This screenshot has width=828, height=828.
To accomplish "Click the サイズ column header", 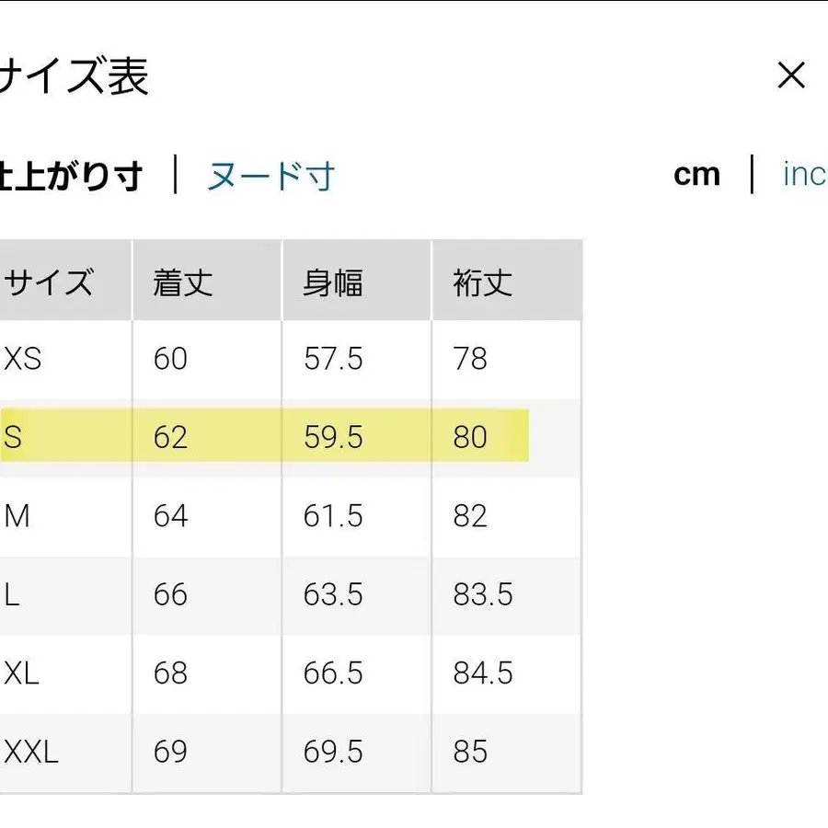I will point(50,280).
